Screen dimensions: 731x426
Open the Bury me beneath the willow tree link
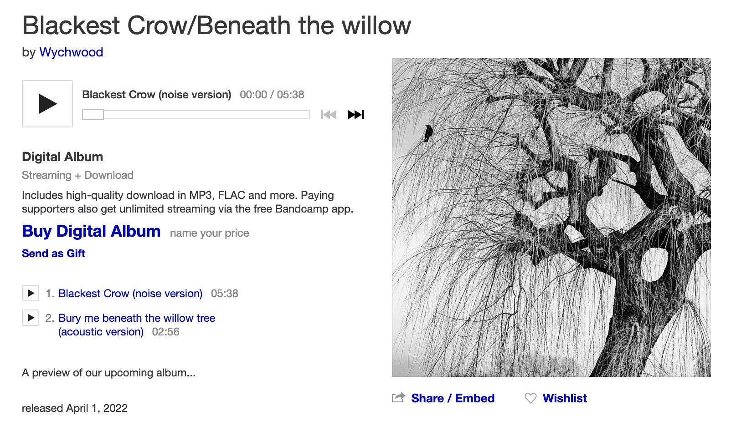click(x=137, y=318)
